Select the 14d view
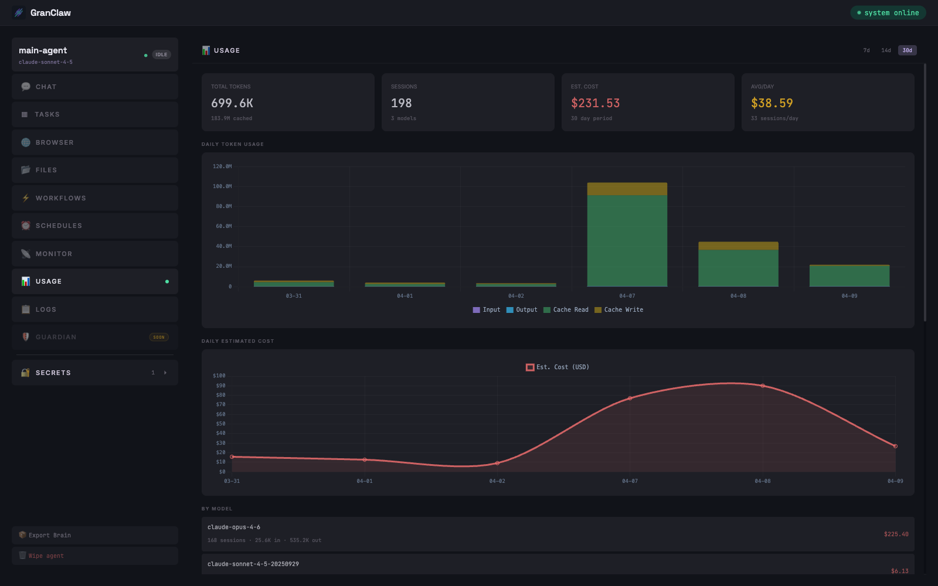 tap(885, 50)
